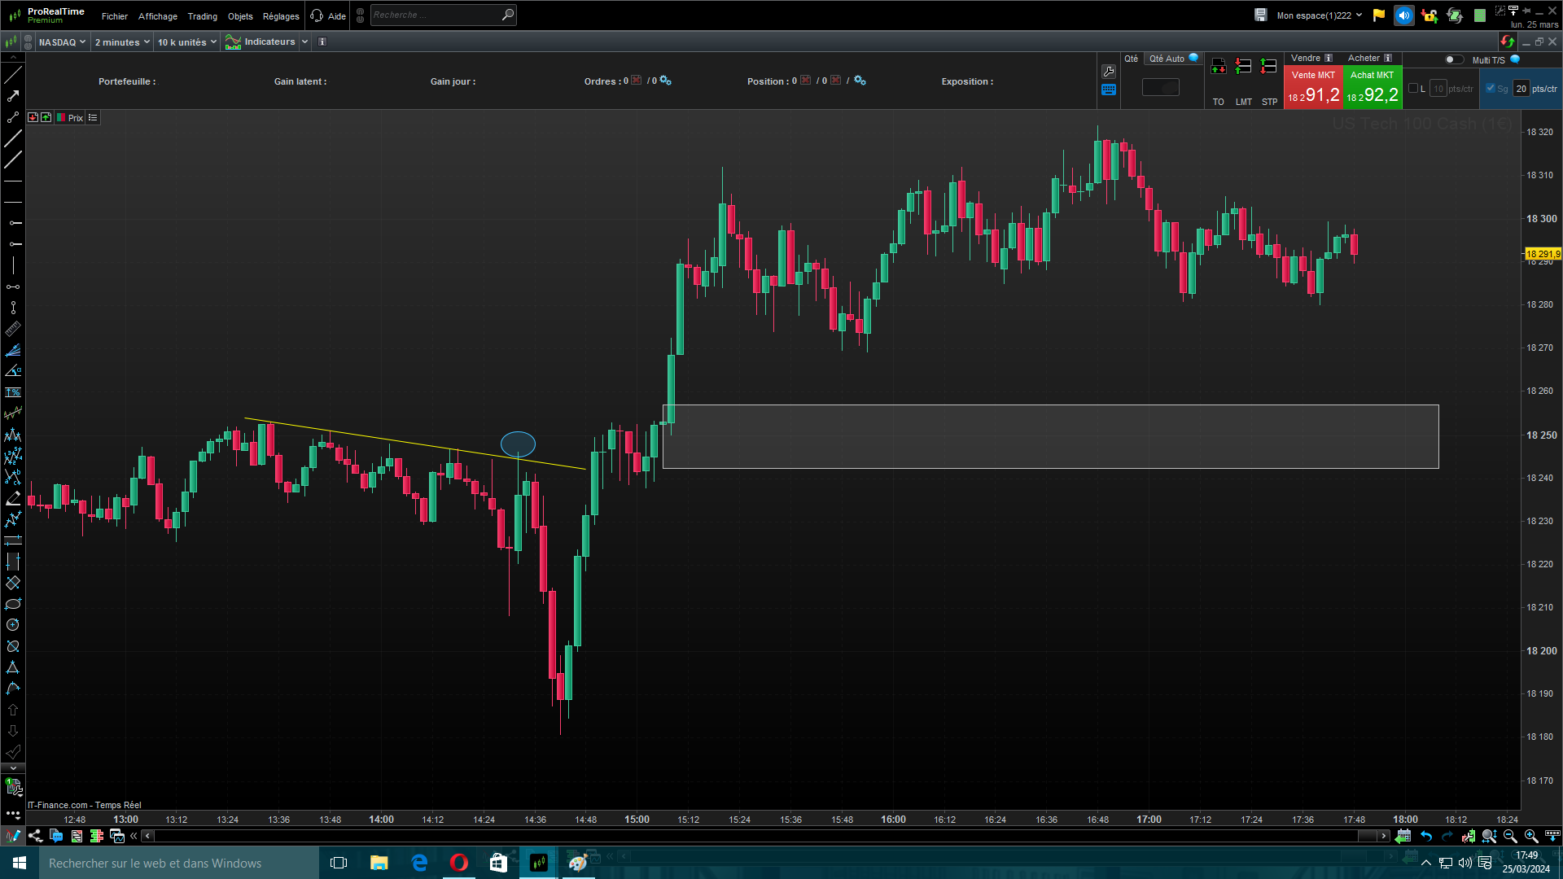
Task: Open Opera browser from Windows taskbar
Action: [x=459, y=863]
